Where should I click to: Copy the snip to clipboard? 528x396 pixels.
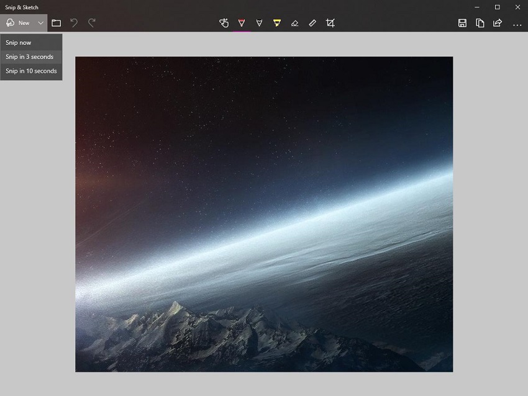(x=480, y=23)
